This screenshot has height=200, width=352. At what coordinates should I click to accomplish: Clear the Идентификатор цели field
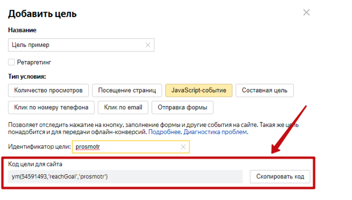[x=183, y=147]
